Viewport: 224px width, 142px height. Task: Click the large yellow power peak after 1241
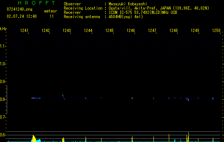(34, 138)
